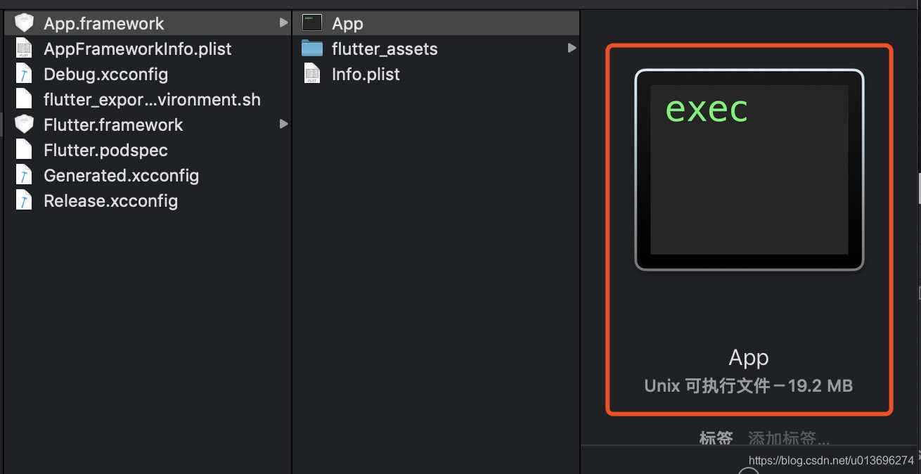Click the 标签 label in the preview pane
Viewport: 921px width, 474px height.
(x=715, y=437)
